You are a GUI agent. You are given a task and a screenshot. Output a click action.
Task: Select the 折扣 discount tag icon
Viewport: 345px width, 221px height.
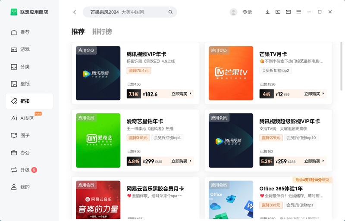point(14,101)
